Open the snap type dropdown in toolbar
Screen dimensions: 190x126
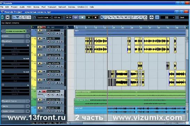[x=167, y=17]
